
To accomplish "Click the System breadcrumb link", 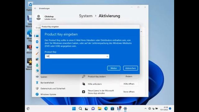I will pyautogui.click(x=86, y=16).
